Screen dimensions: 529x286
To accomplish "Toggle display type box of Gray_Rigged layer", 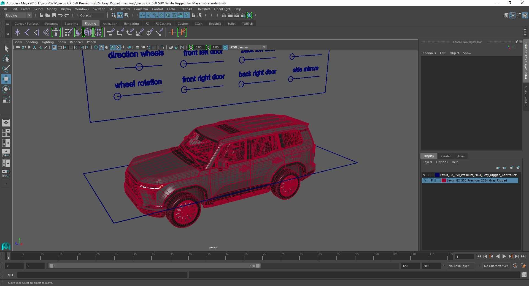I will coord(438,180).
